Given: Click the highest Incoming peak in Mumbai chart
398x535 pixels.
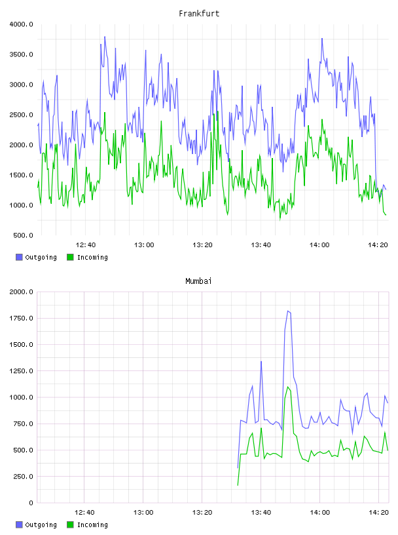Looking at the screenshot, I should [288, 387].
